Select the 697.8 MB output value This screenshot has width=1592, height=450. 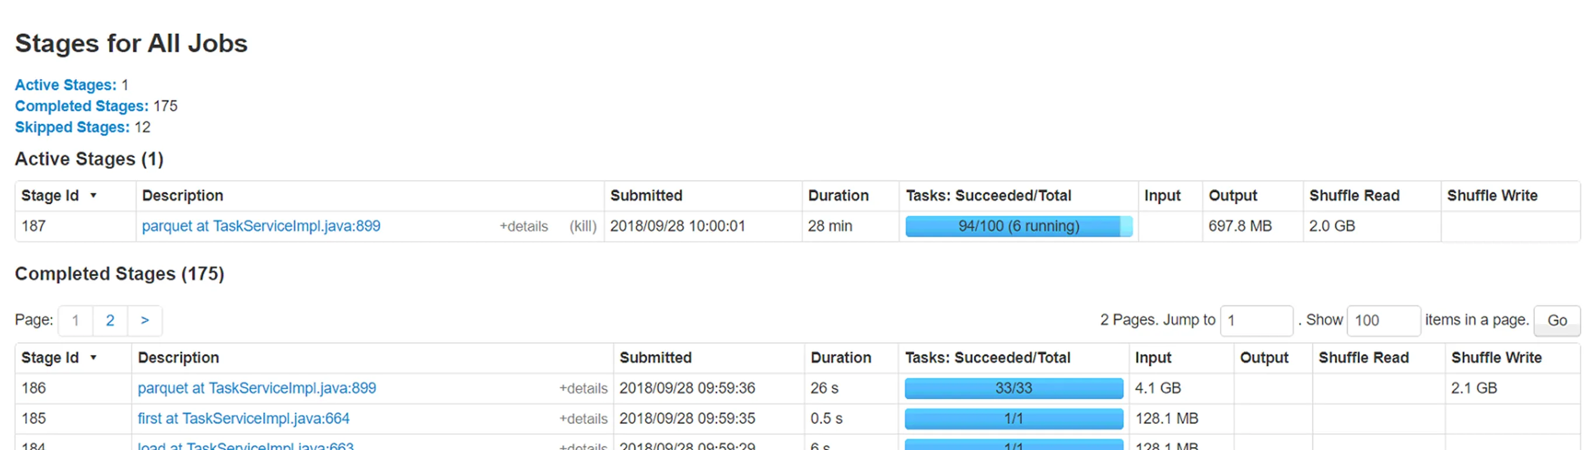[x=1240, y=226]
